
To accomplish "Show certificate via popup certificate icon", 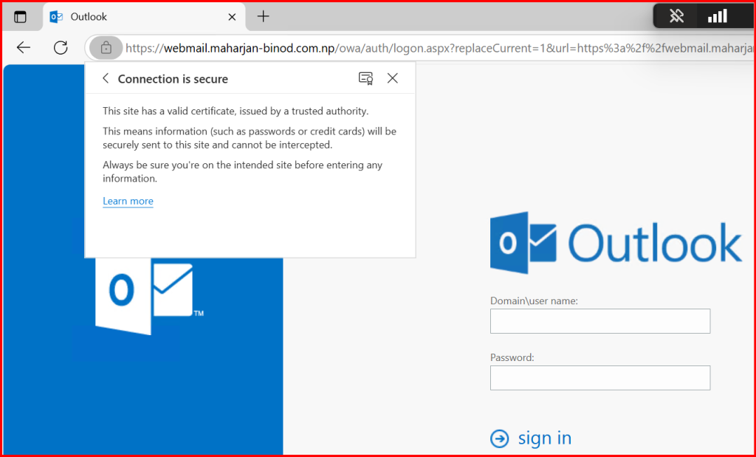I will [x=365, y=79].
